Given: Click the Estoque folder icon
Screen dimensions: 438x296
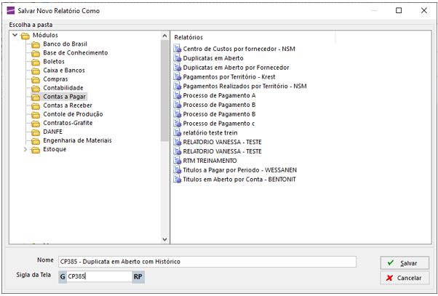Looking at the screenshot, I should pos(36,150).
